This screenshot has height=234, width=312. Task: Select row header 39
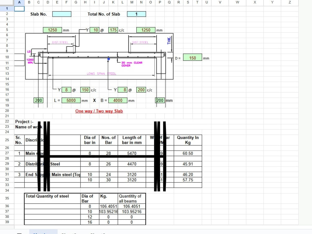7,222
